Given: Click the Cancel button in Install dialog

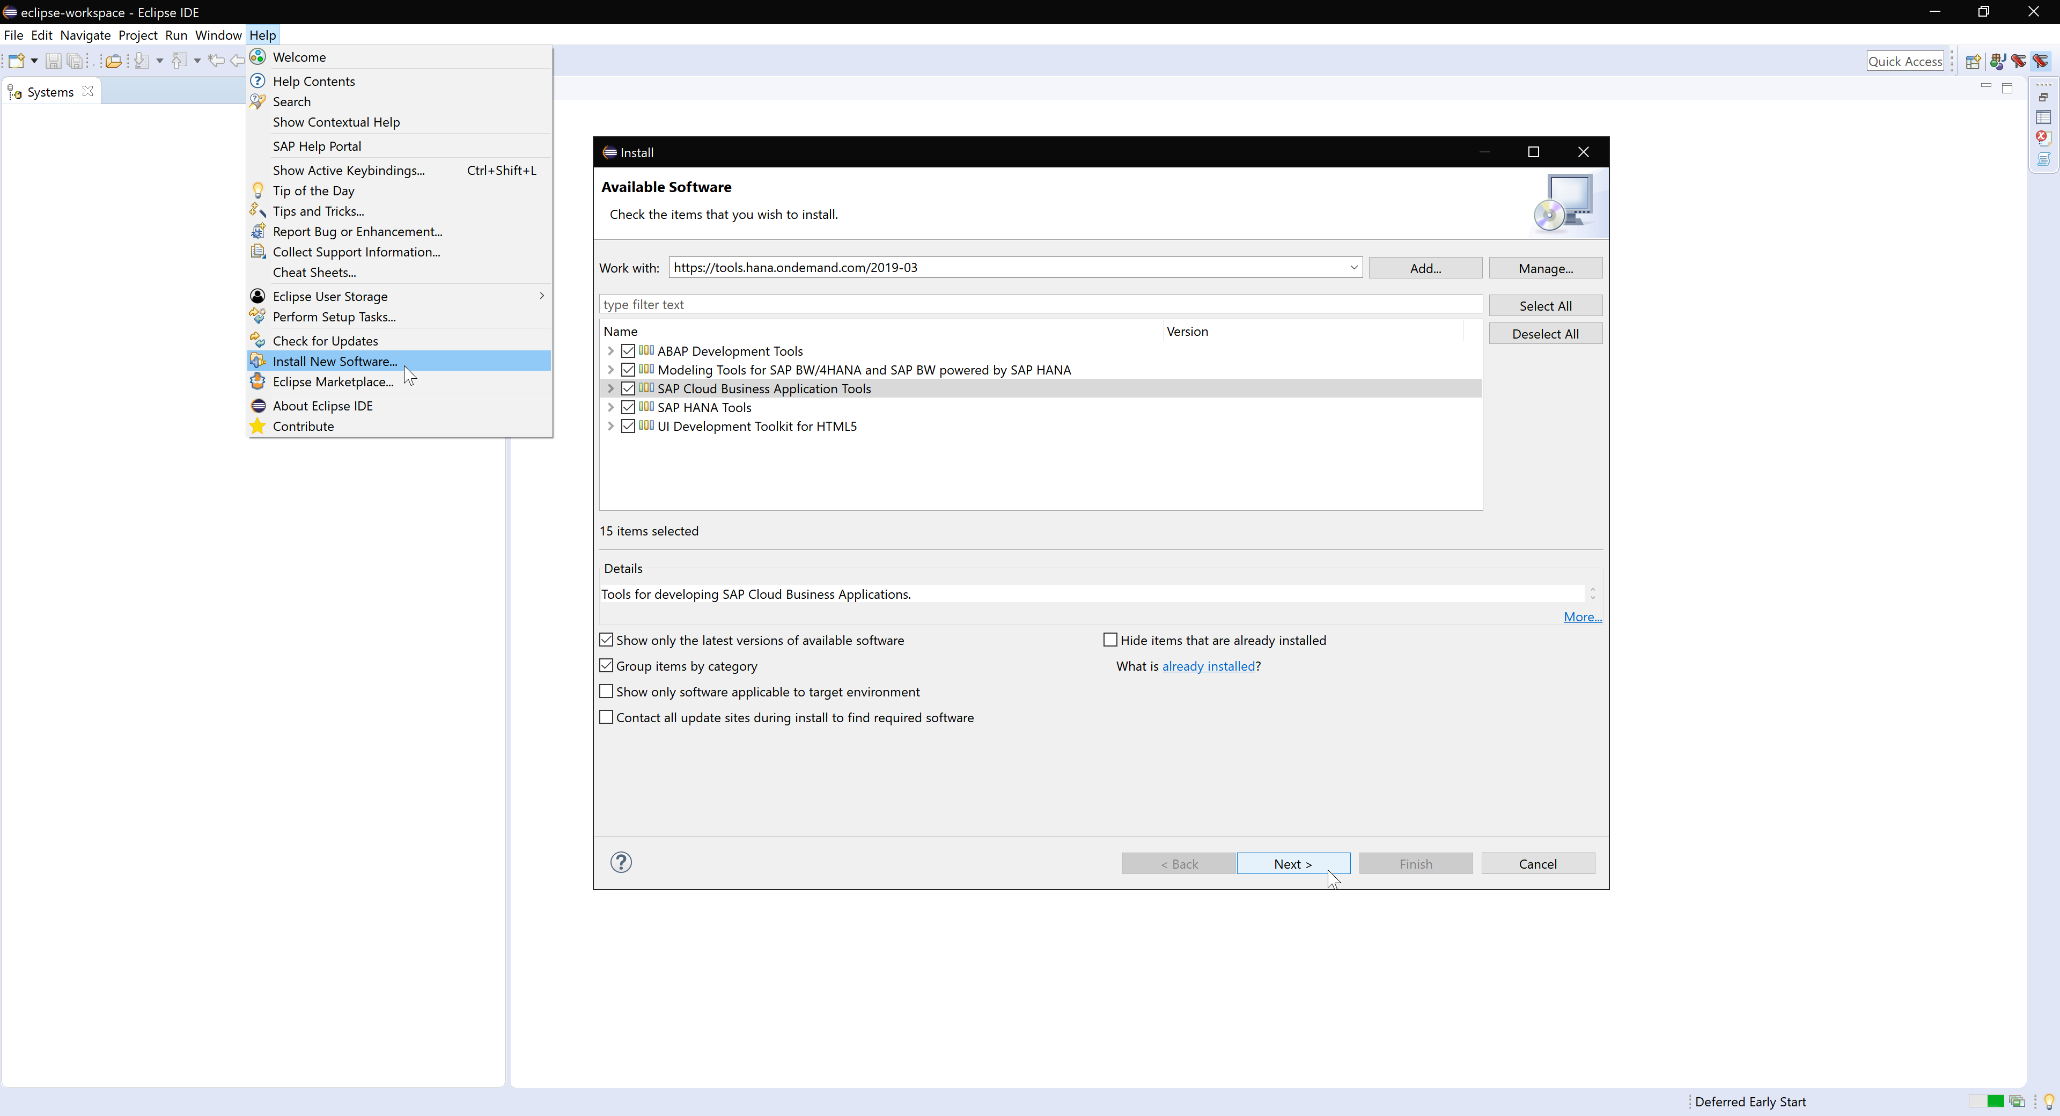Looking at the screenshot, I should (x=1538, y=864).
